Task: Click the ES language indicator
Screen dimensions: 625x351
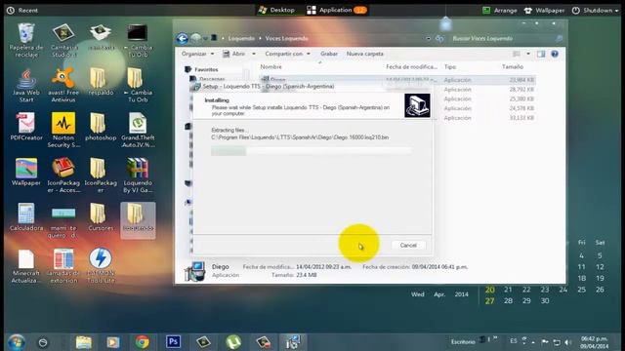Action: (x=514, y=341)
